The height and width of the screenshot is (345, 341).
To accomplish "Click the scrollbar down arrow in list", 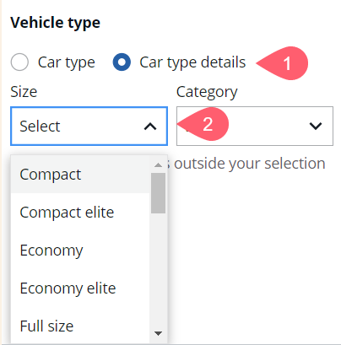I will [x=158, y=333].
